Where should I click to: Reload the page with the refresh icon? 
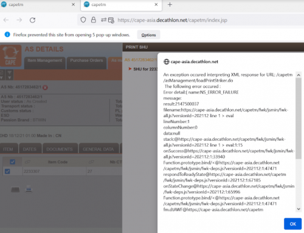32,20
